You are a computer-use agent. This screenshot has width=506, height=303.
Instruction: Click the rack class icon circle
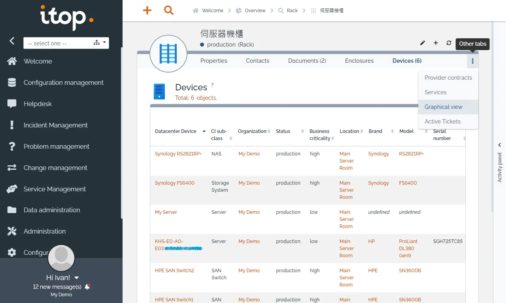coord(168,54)
